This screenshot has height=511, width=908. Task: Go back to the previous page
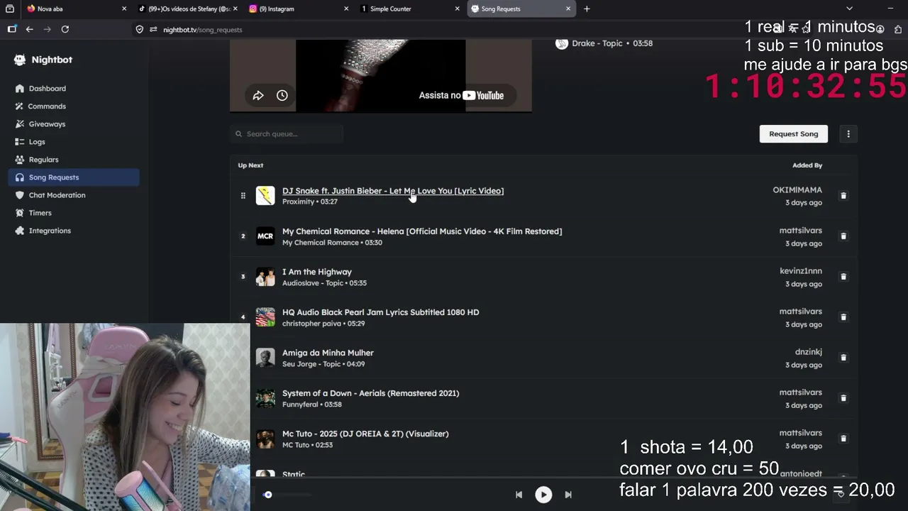[x=30, y=29]
